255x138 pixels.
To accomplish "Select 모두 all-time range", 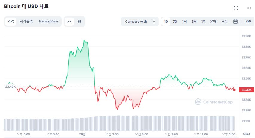I will pos(225,22).
